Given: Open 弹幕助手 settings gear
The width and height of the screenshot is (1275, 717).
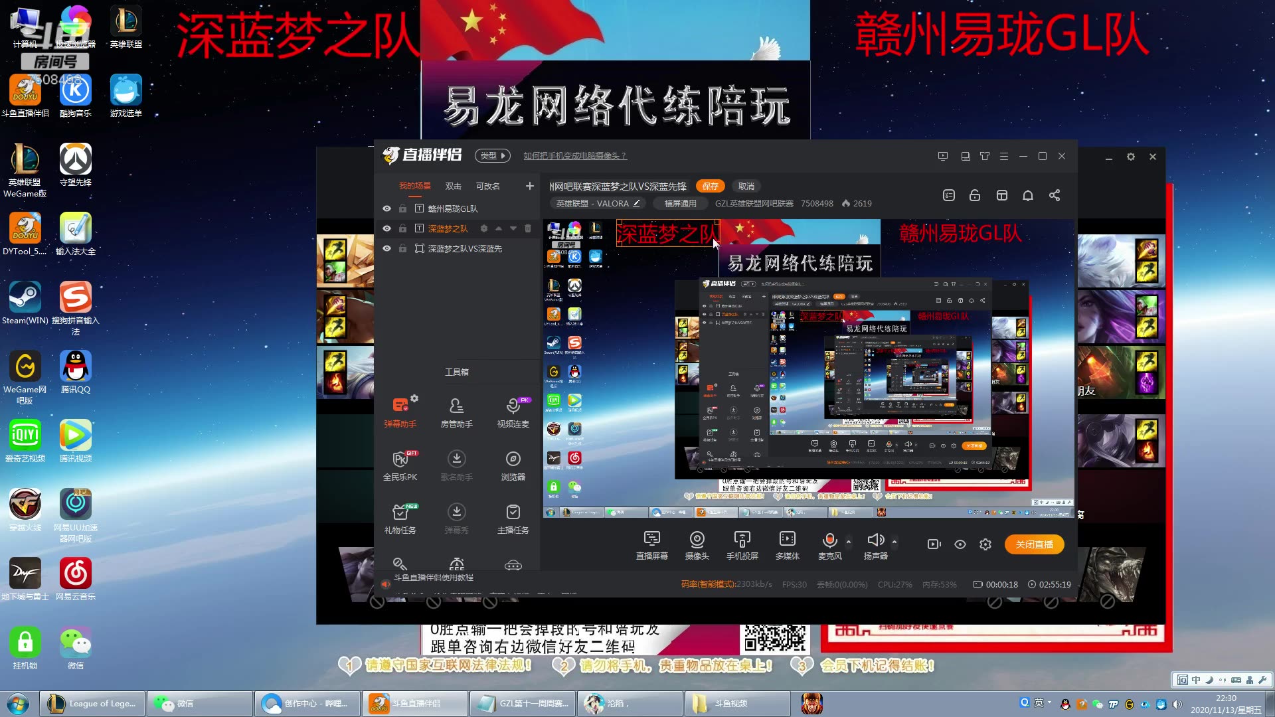Looking at the screenshot, I should point(414,398).
